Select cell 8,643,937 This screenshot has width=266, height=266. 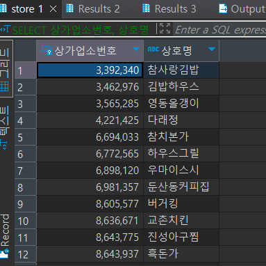point(90,254)
